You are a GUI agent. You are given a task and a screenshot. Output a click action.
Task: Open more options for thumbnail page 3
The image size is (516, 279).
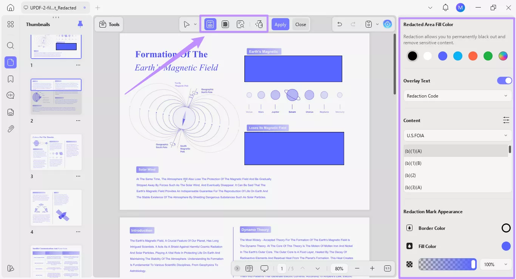(x=78, y=176)
